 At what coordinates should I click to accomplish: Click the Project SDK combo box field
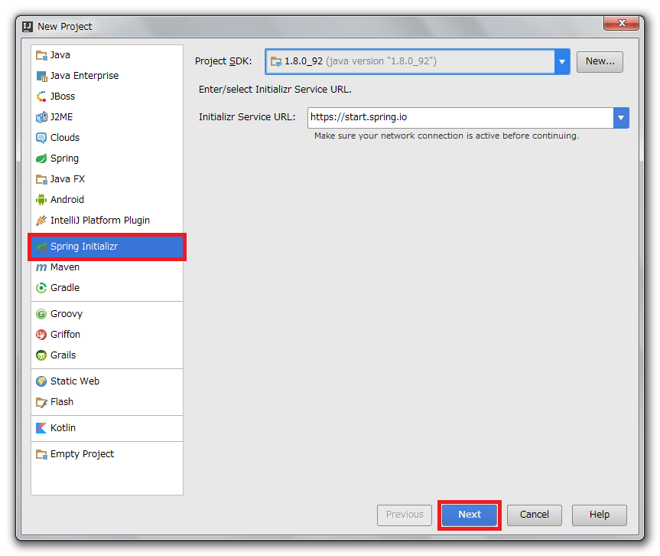coord(418,61)
